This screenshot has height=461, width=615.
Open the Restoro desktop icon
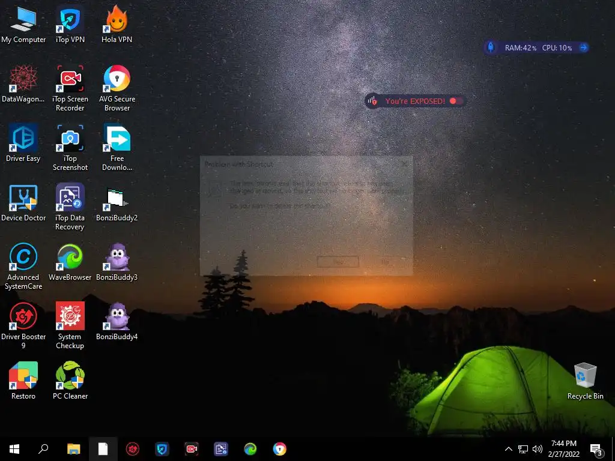(23, 381)
